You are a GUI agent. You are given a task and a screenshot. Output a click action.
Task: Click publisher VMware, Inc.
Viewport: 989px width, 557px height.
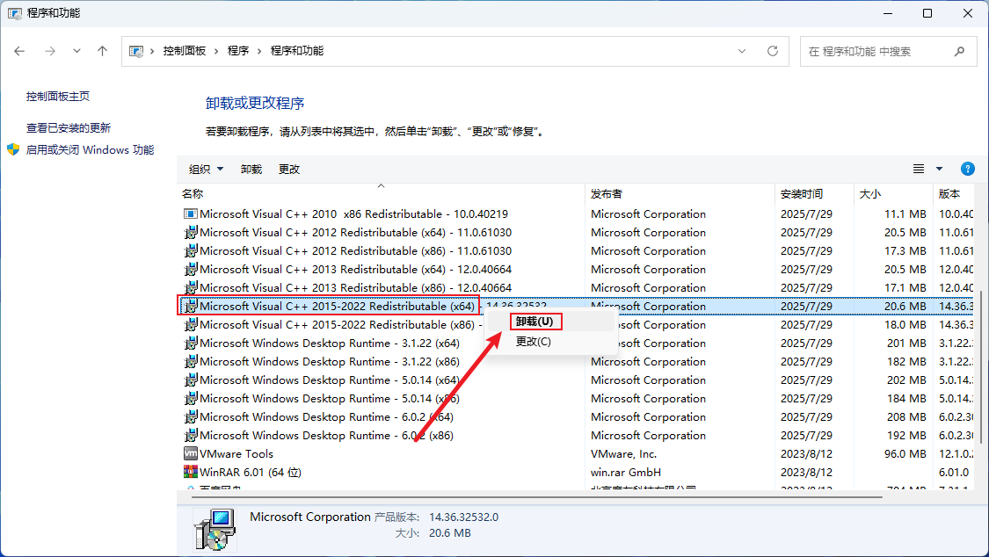(x=624, y=453)
